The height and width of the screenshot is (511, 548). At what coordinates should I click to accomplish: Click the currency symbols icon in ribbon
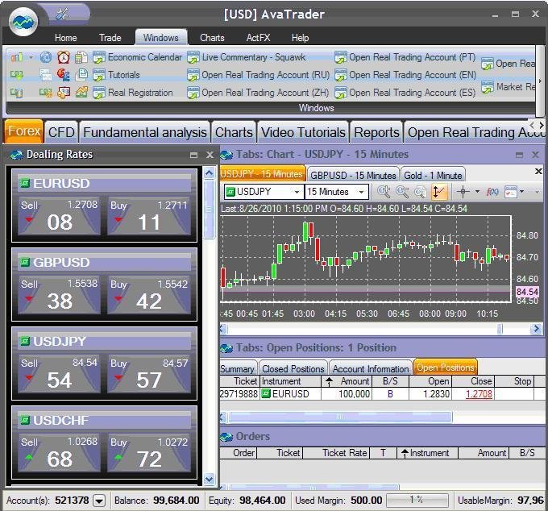click(64, 74)
